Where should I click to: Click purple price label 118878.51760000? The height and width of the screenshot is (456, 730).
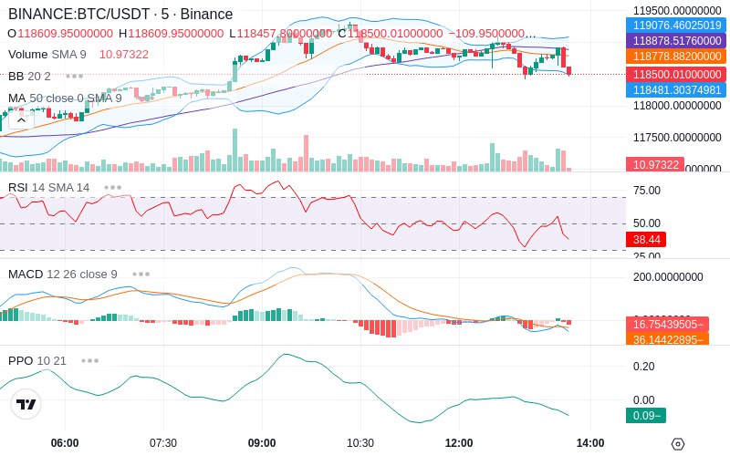(676, 40)
